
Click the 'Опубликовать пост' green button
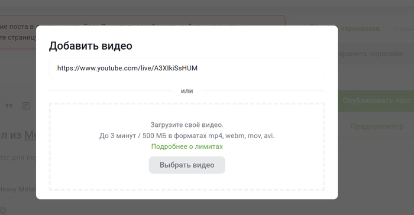376,100
